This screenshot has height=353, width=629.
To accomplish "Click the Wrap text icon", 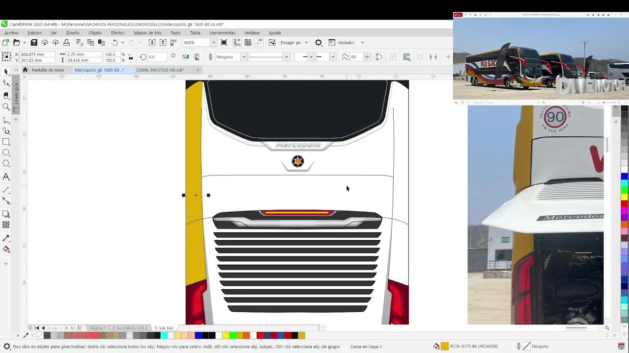I will click(406, 57).
